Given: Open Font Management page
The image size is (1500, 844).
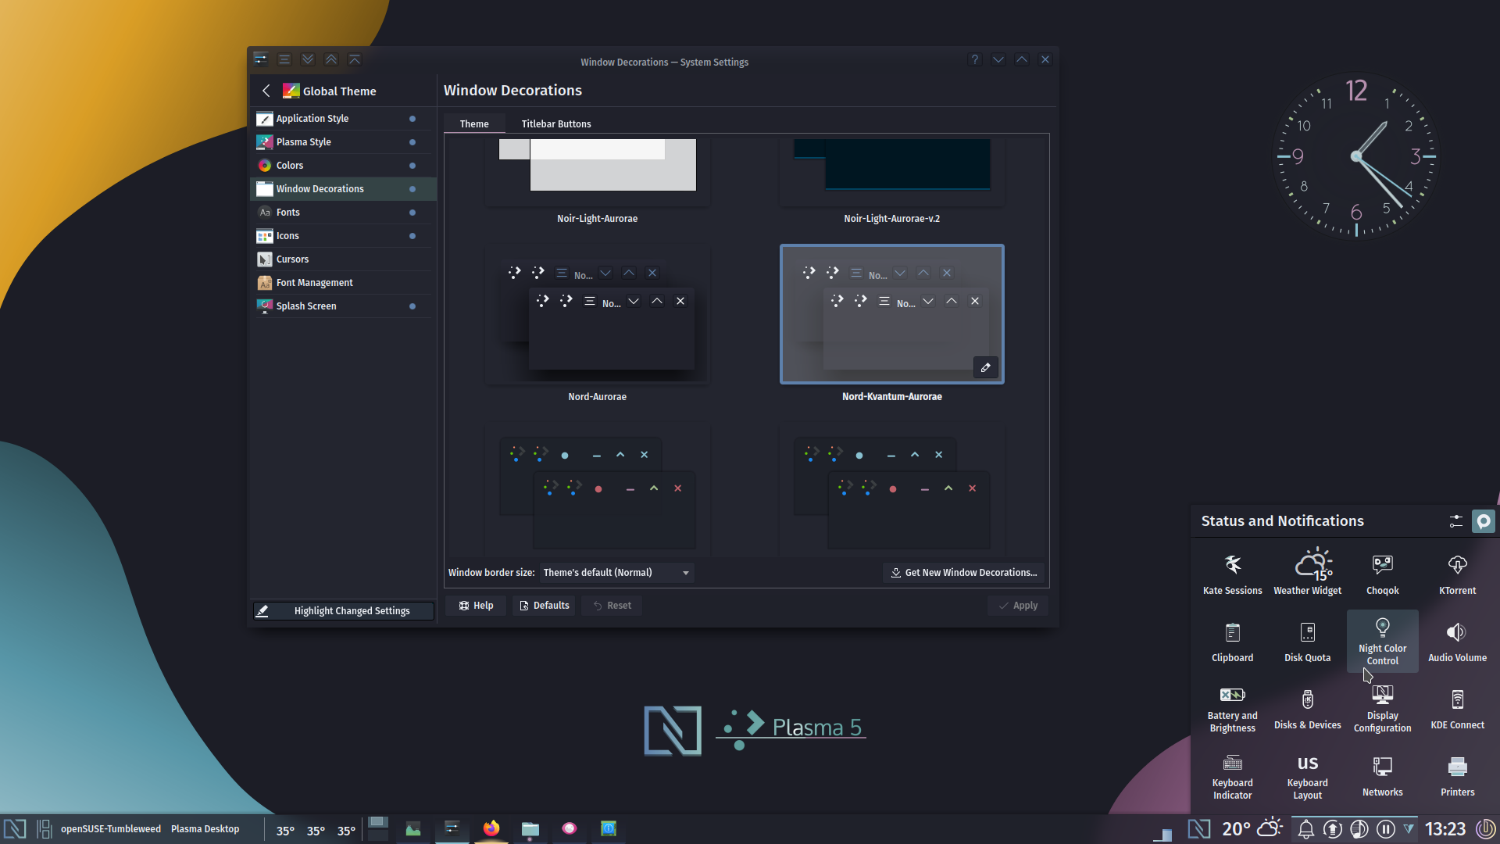Looking at the screenshot, I should [x=343, y=283].
